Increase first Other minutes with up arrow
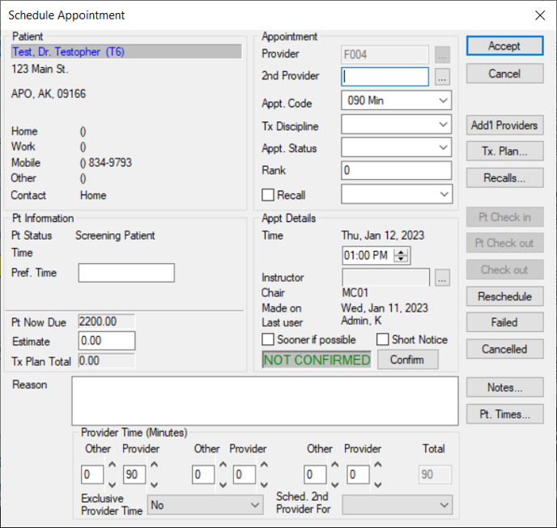This screenshot has width=557, height=528. [x=112, y=464]
